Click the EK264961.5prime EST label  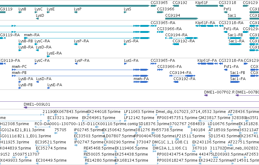[x=99, y=118]
